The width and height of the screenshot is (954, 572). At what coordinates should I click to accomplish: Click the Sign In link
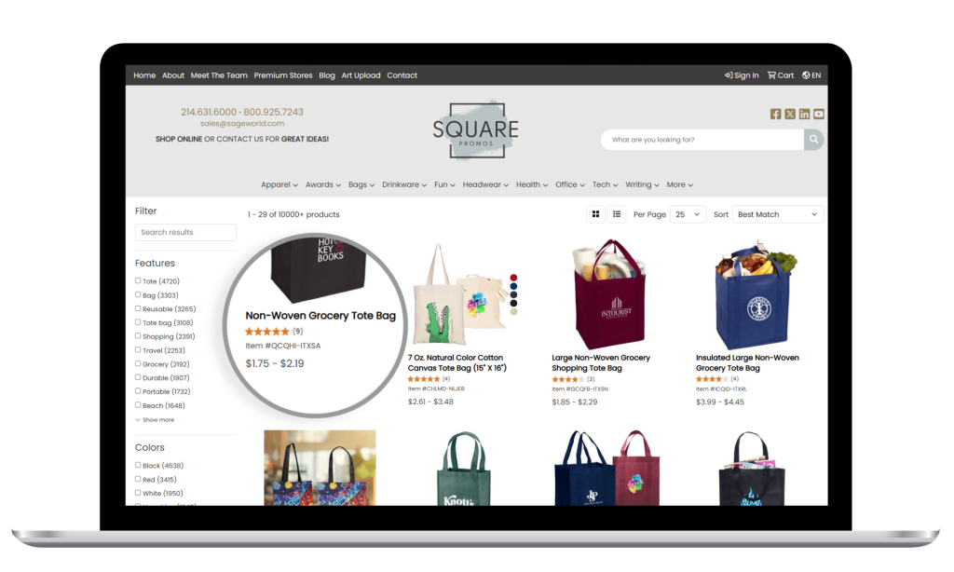coord(742,75)
